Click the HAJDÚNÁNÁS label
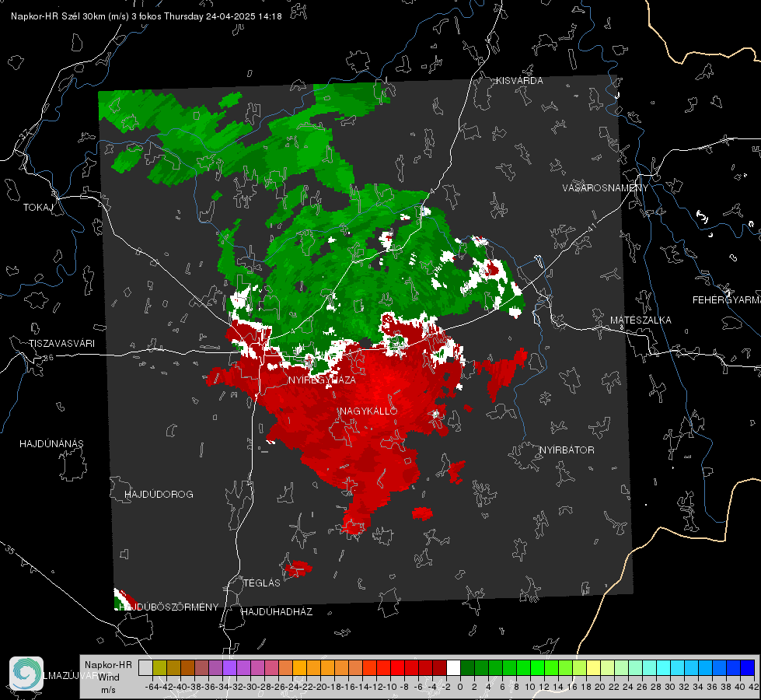The height and width of the screenshot is (700, 761). 51,444
